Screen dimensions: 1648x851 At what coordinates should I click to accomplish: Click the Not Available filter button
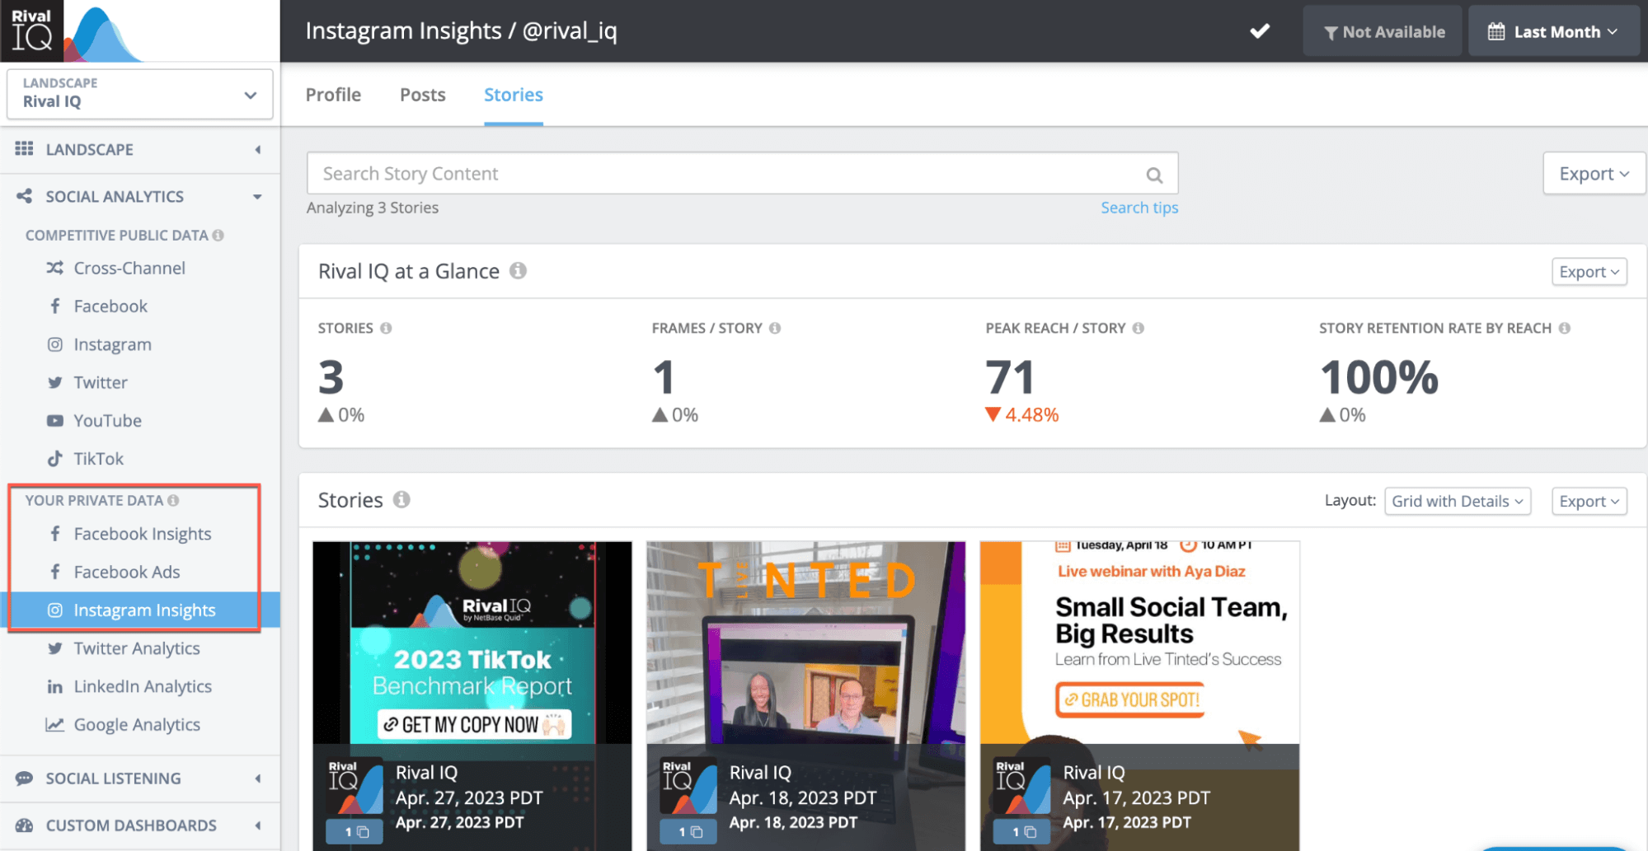pyautogui.click(x=1383, y=31)
